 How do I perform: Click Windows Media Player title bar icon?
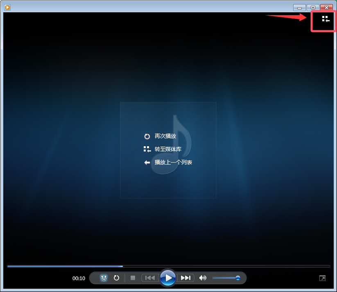coord(7,7)
